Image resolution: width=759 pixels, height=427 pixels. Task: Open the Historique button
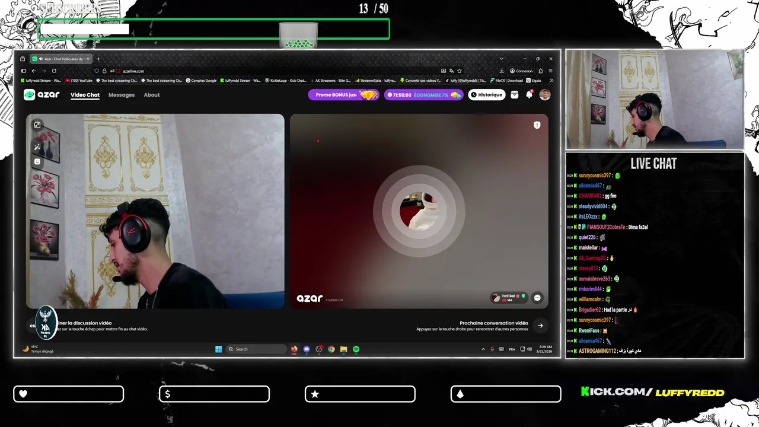[486, 95]
